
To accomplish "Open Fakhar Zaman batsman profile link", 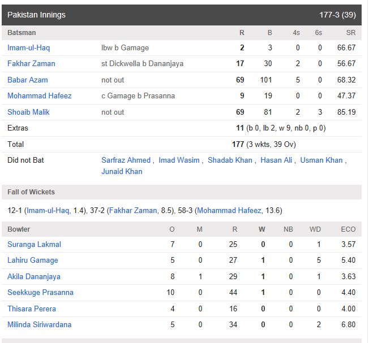I will 31,64.
